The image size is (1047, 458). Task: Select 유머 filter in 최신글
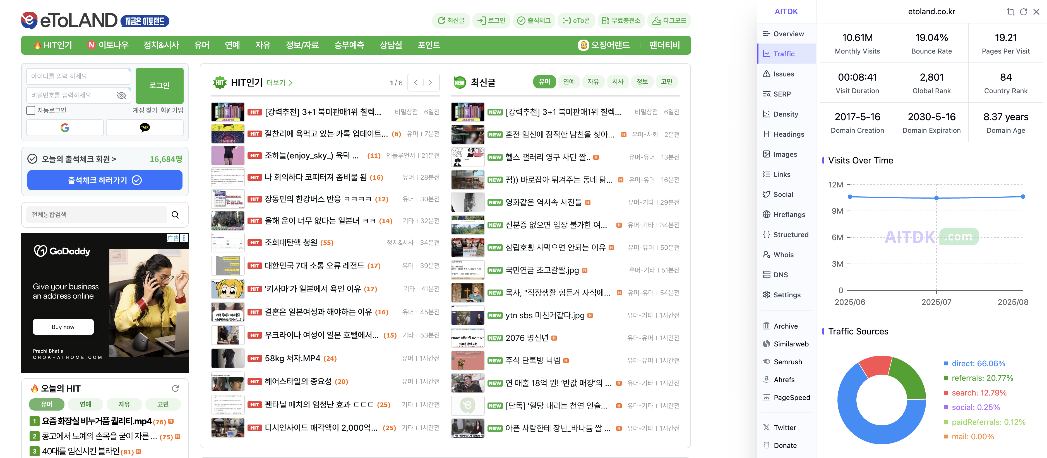(544, 82)
